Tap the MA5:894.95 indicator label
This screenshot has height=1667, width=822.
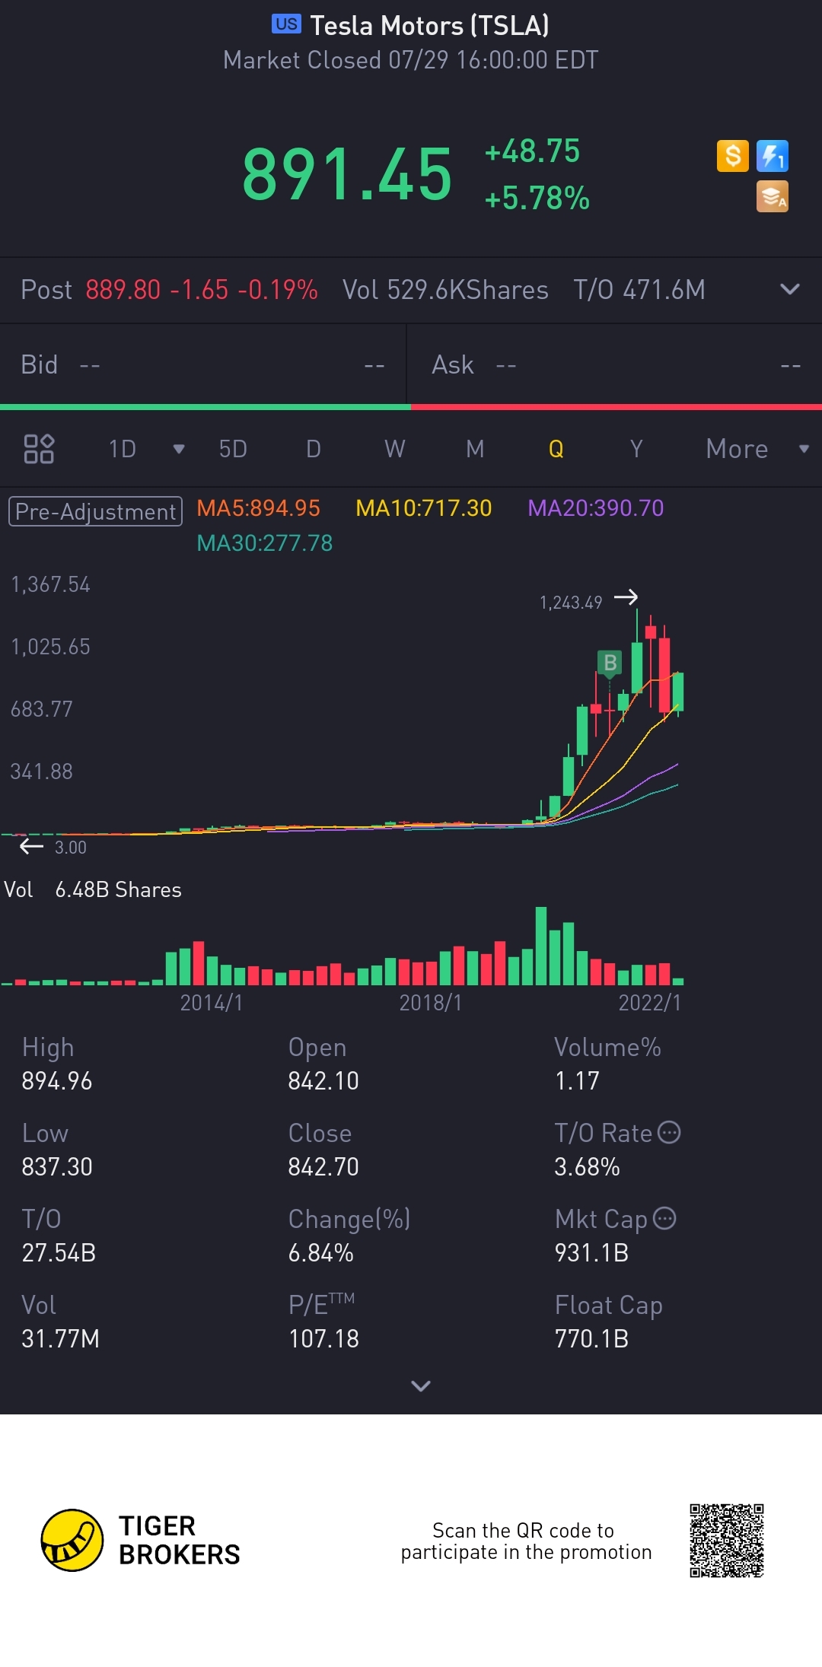click(259, 508)
